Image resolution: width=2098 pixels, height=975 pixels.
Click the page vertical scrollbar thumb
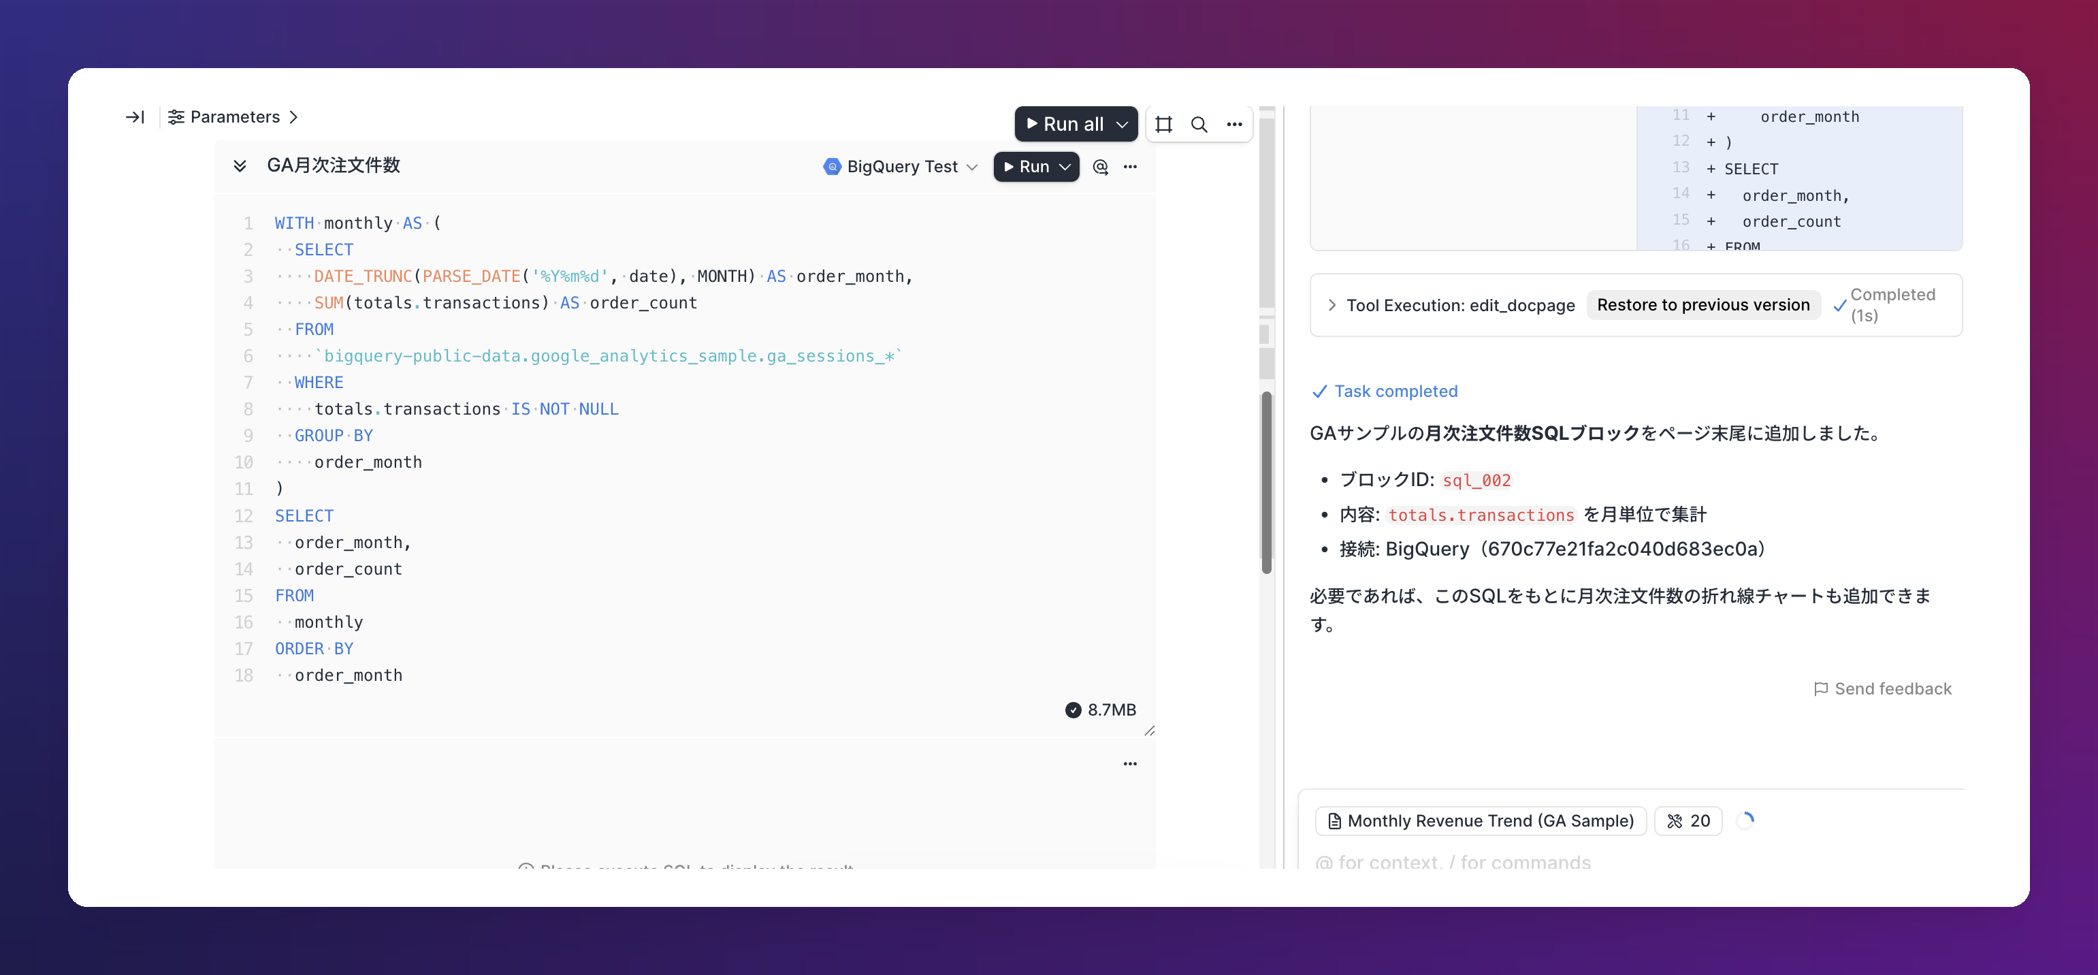[1266, 482]
